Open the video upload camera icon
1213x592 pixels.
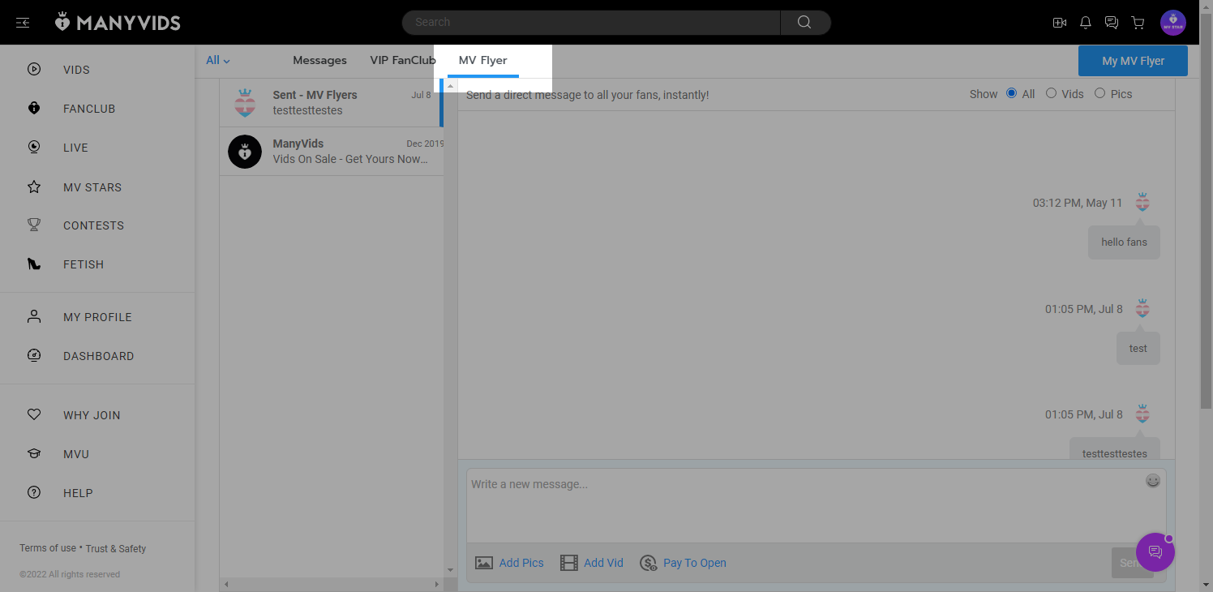pos(1060,23)
